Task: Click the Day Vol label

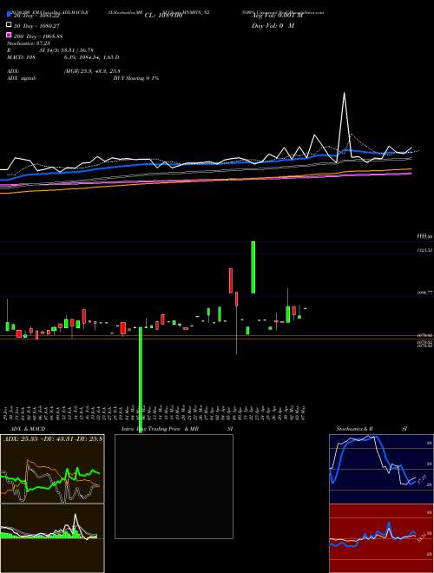Action: (x=273, y=26)
